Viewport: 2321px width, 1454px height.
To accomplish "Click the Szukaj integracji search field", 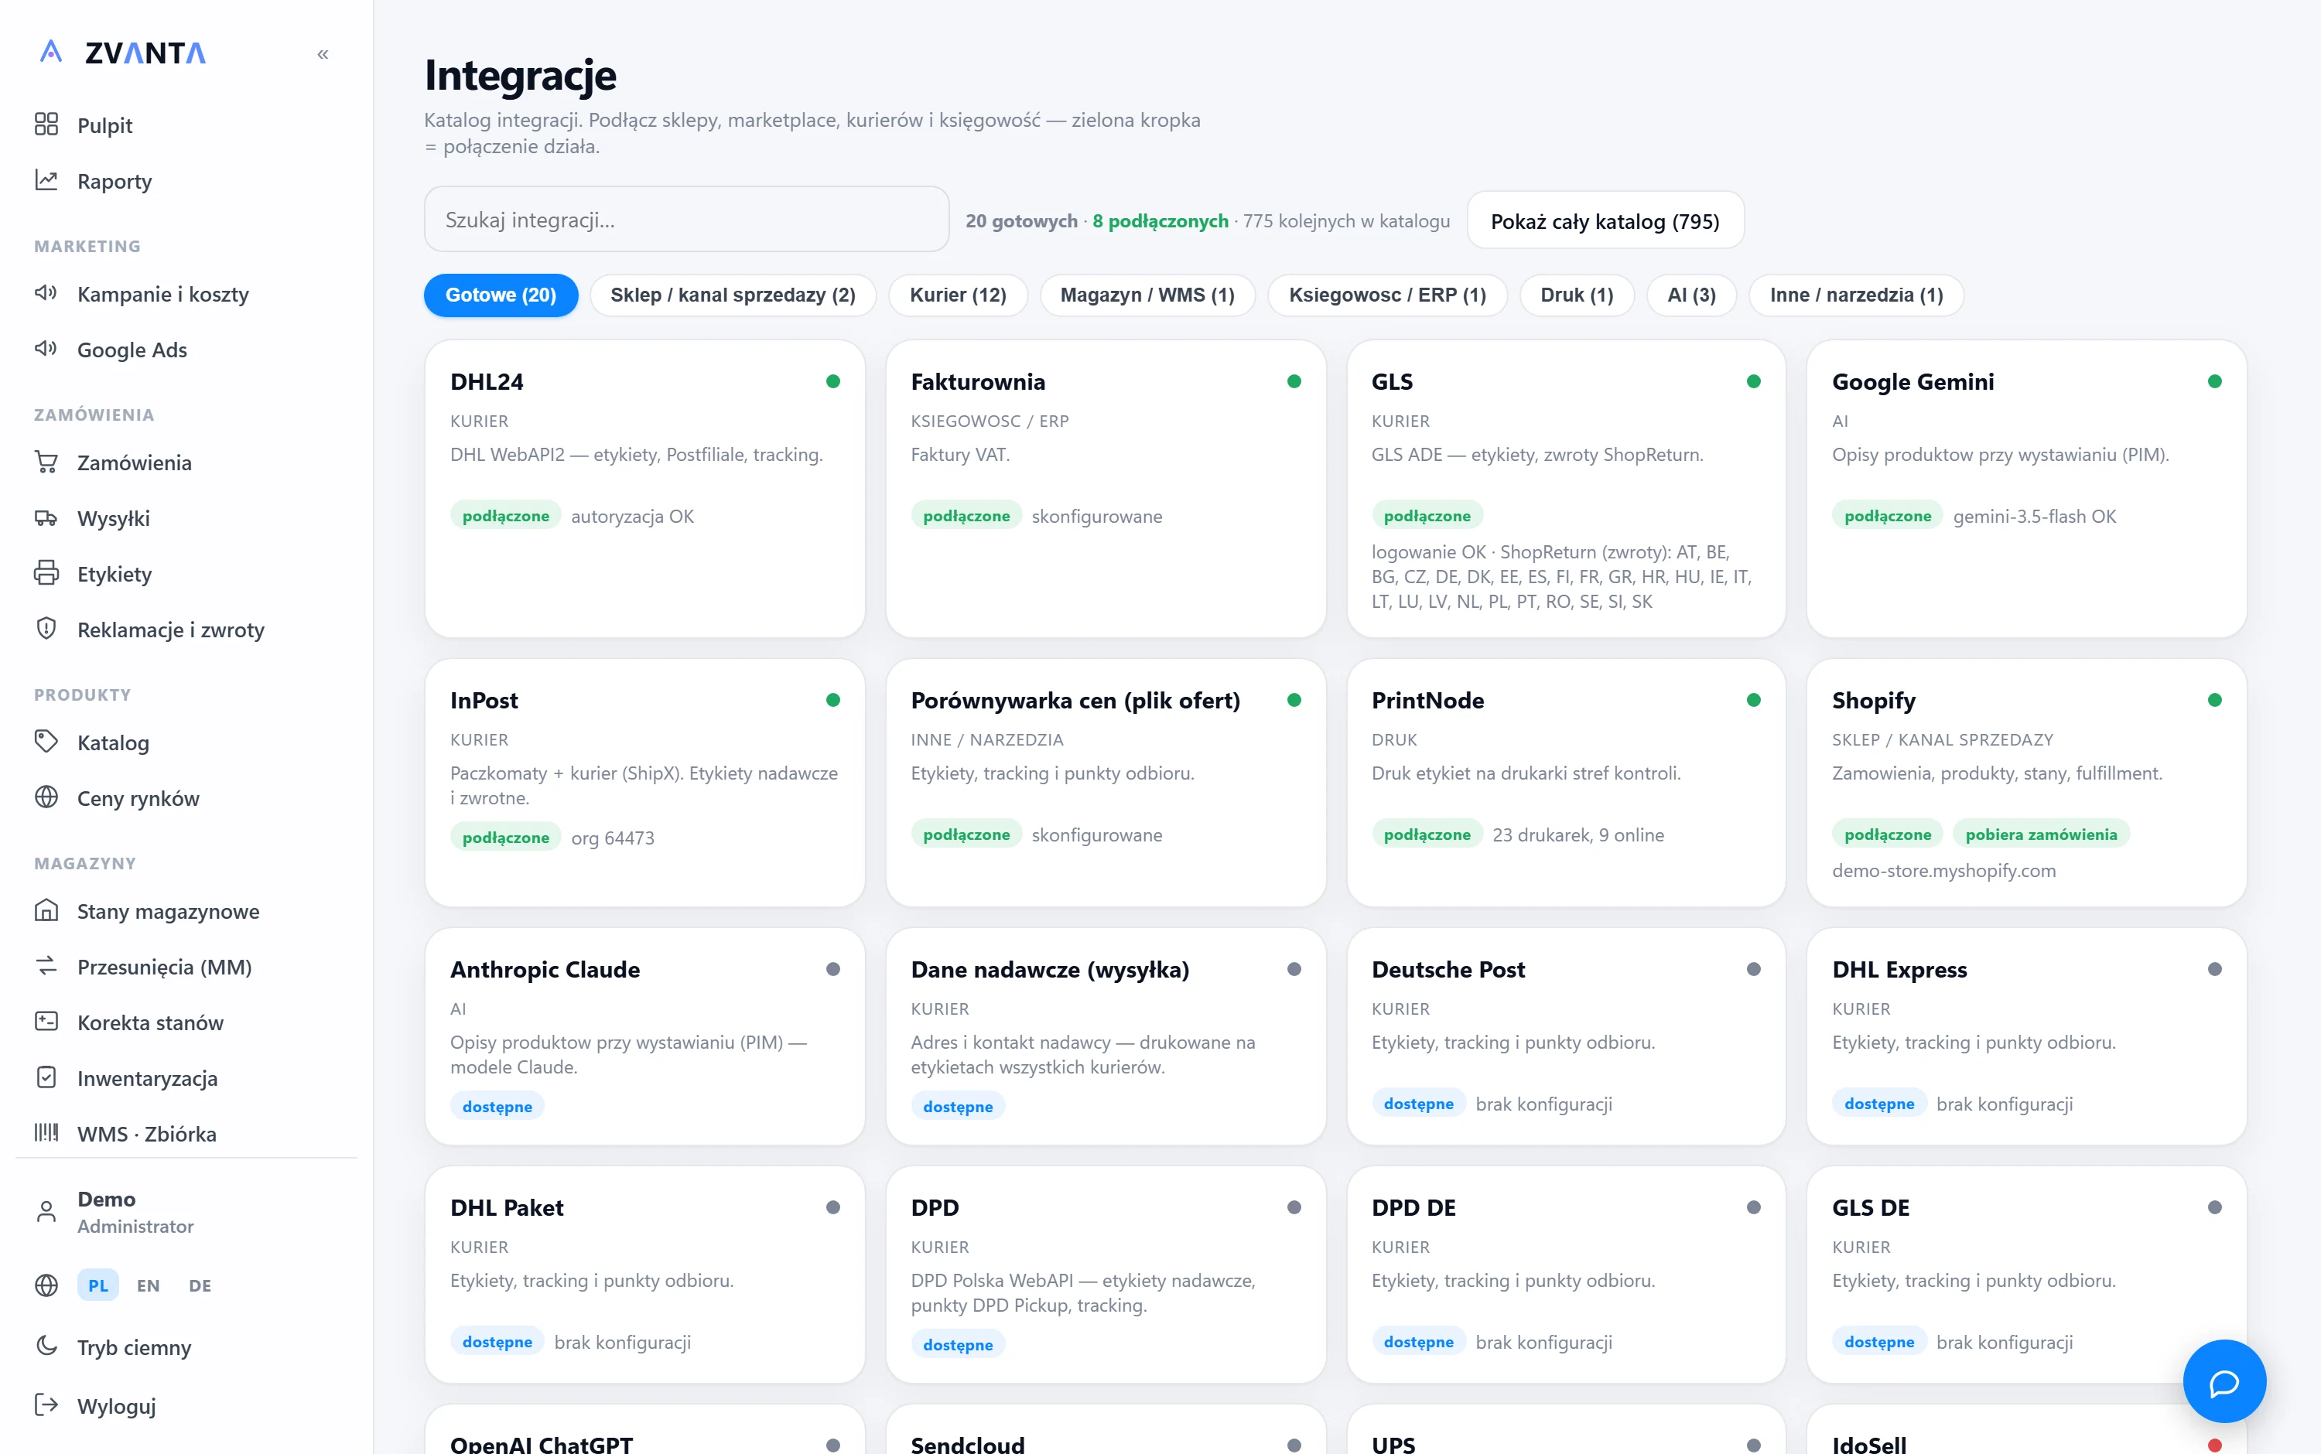I will (x=687, y=220).
